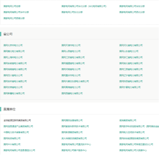Click the 国家电网公司客户服务中心 link
Image resolution: width=159 pixels, height=155 pixels.
click(74, 150)
